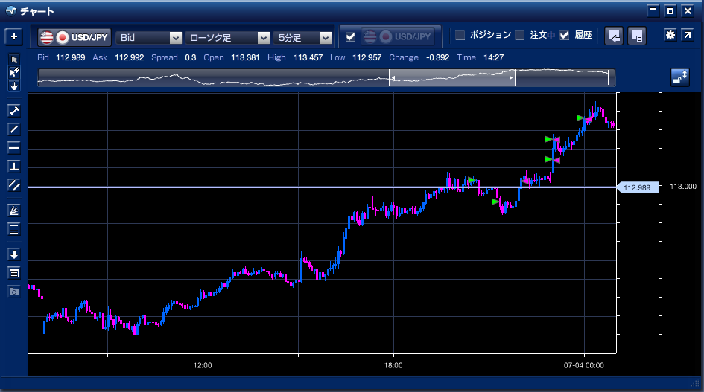This screenshot has height=392, width=704.
Task: Click the USD/JPY currency pair selector
Action: 74,37
